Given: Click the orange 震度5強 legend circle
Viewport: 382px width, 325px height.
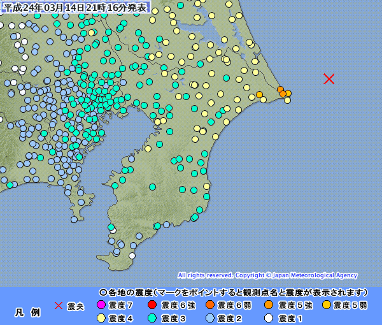Looking at the screenshot, I should click(269, 305).
